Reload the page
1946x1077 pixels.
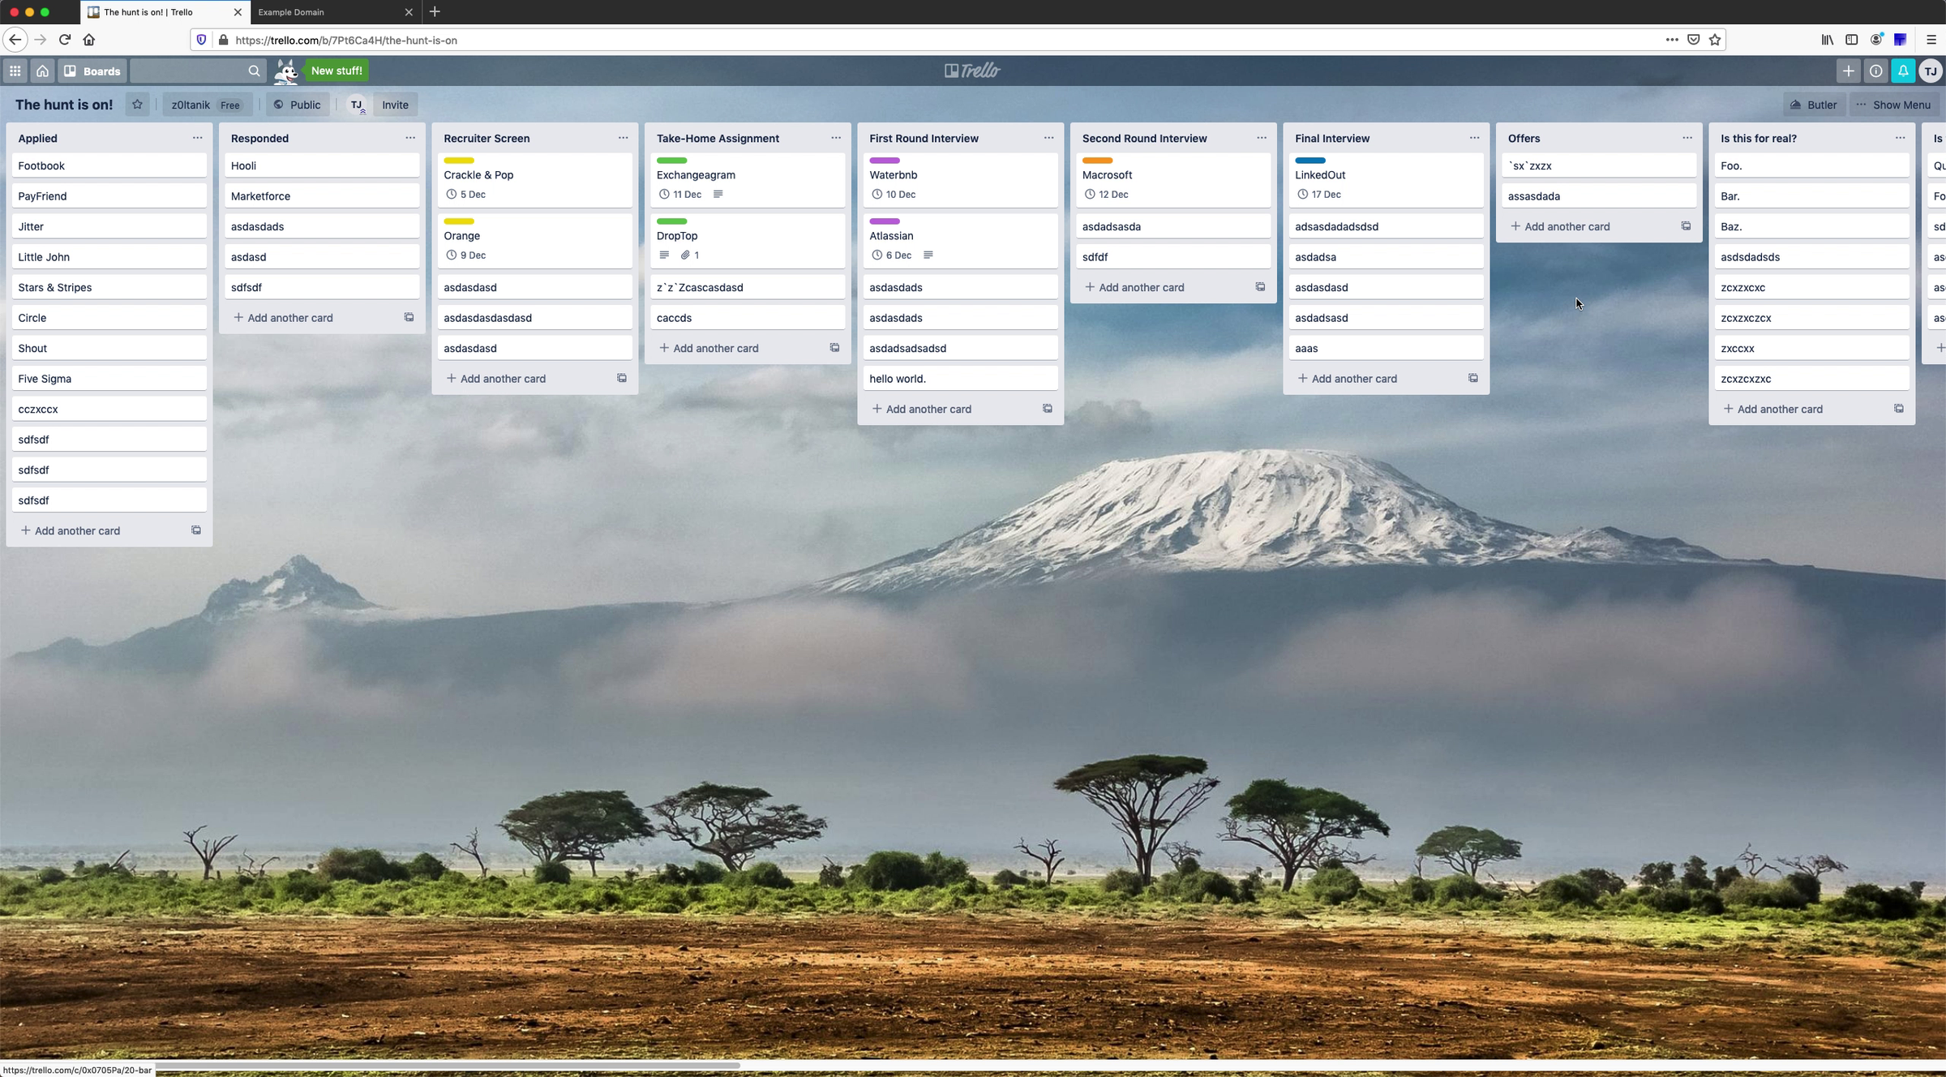pos(65,40)
